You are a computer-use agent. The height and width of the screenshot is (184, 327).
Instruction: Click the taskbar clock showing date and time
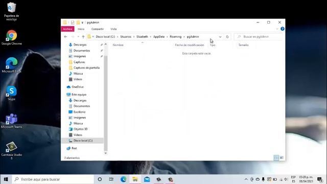(306, 179)
